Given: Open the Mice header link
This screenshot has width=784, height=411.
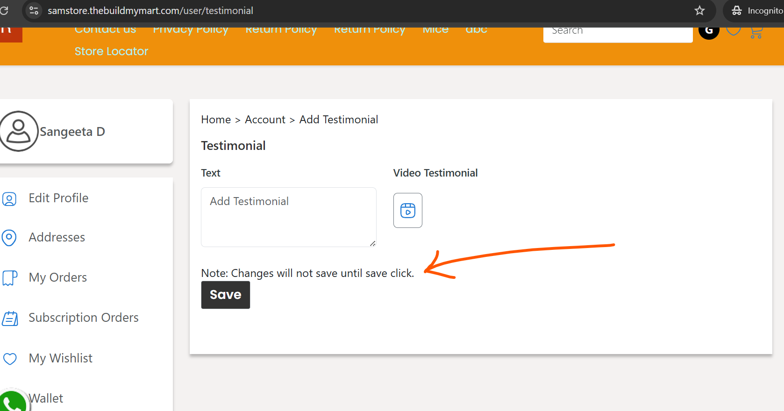Looking at the screenshot, I should [x=435, y=30].
